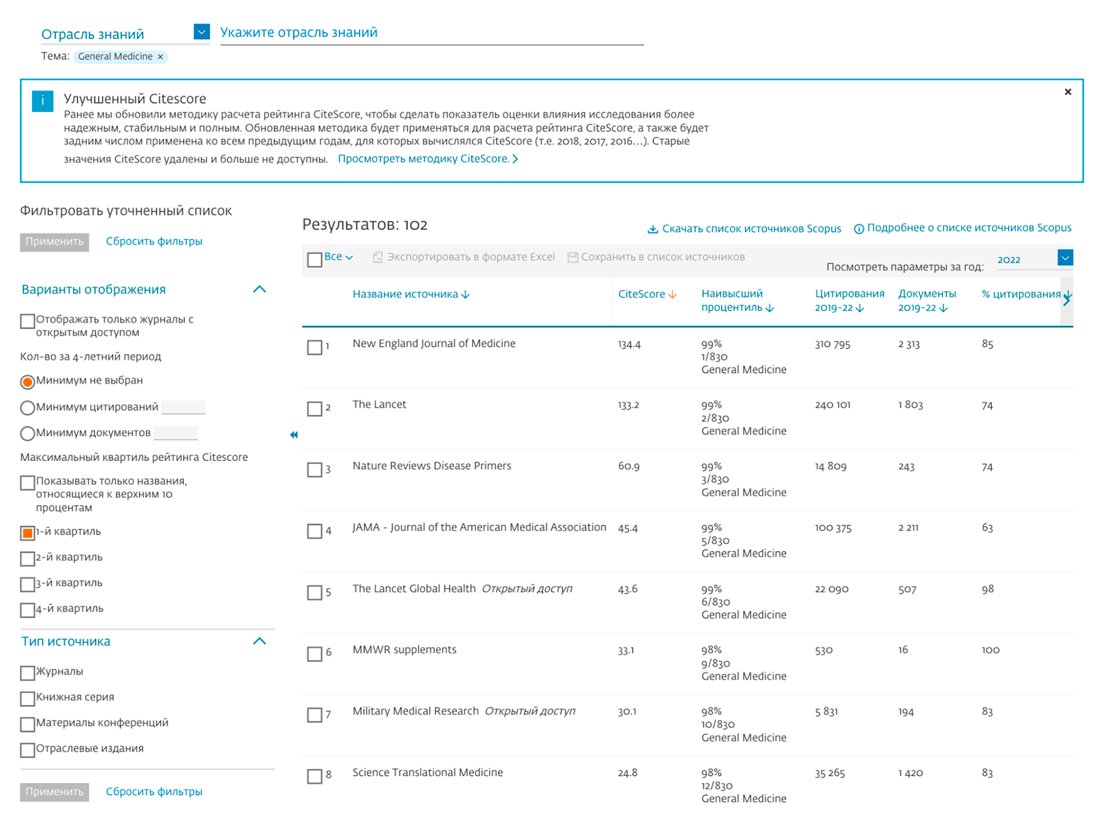Select Military Medical Research row checkbox
1104x827 pixels.
coord(315,715)
